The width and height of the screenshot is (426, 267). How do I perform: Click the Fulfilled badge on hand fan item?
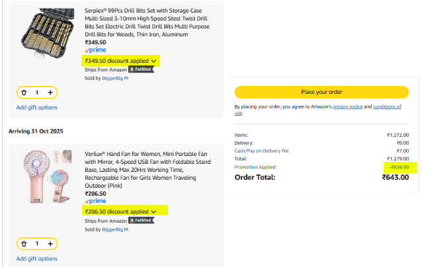click(141, 220)
